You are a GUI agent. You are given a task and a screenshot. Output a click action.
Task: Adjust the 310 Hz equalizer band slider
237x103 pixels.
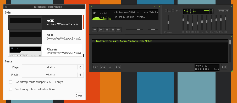(x=192, y=23)
